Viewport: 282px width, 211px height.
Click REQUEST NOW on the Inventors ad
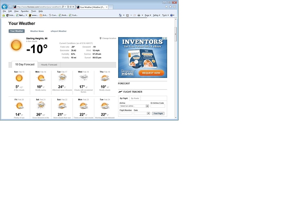click(x=151, y=73)
